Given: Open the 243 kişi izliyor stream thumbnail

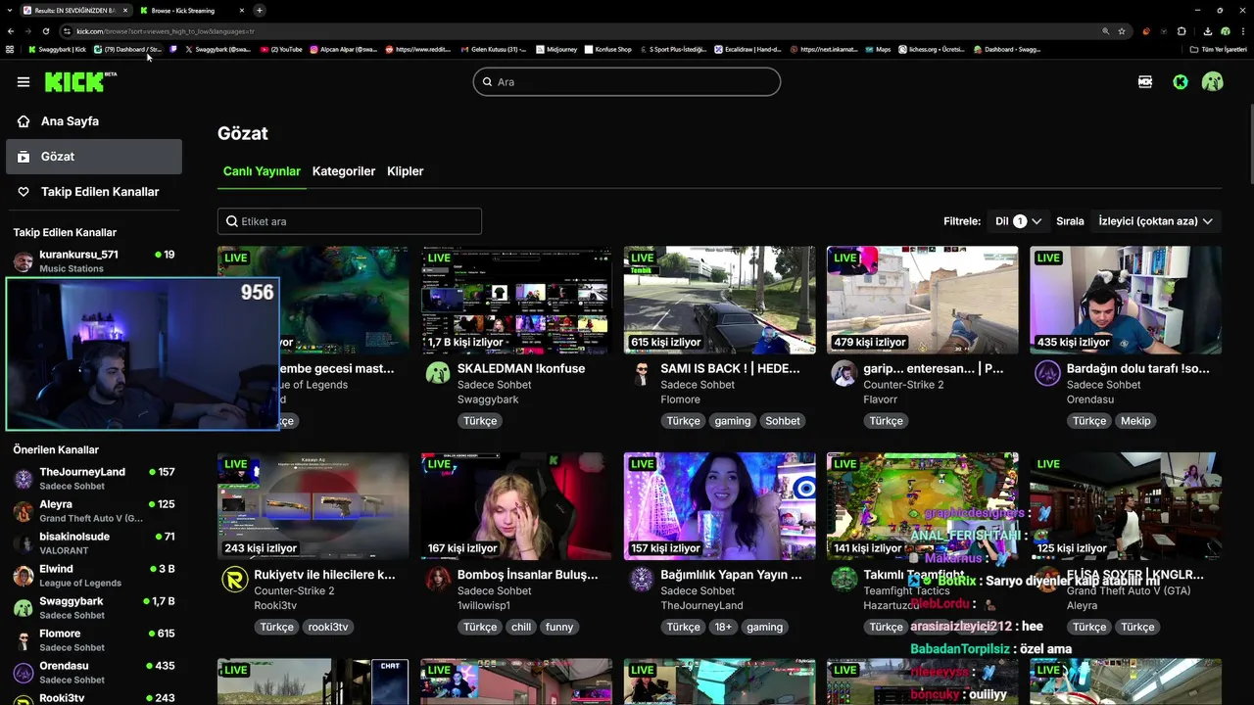Looking at the screenshot, I should 313,506.
